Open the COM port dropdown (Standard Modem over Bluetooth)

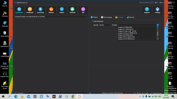coord(51,16)
